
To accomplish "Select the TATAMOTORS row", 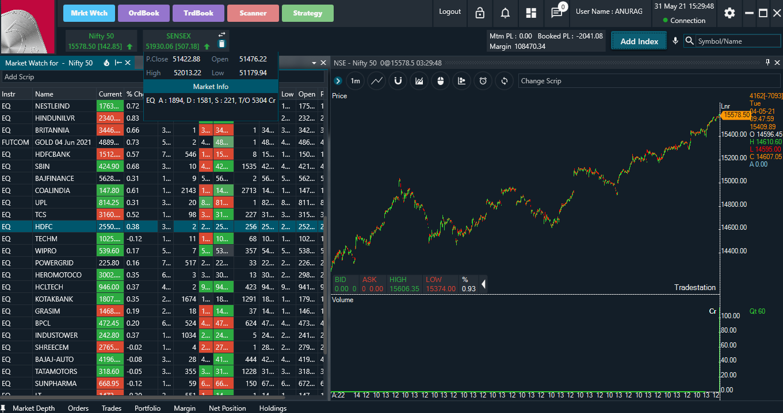I will 162,372.
